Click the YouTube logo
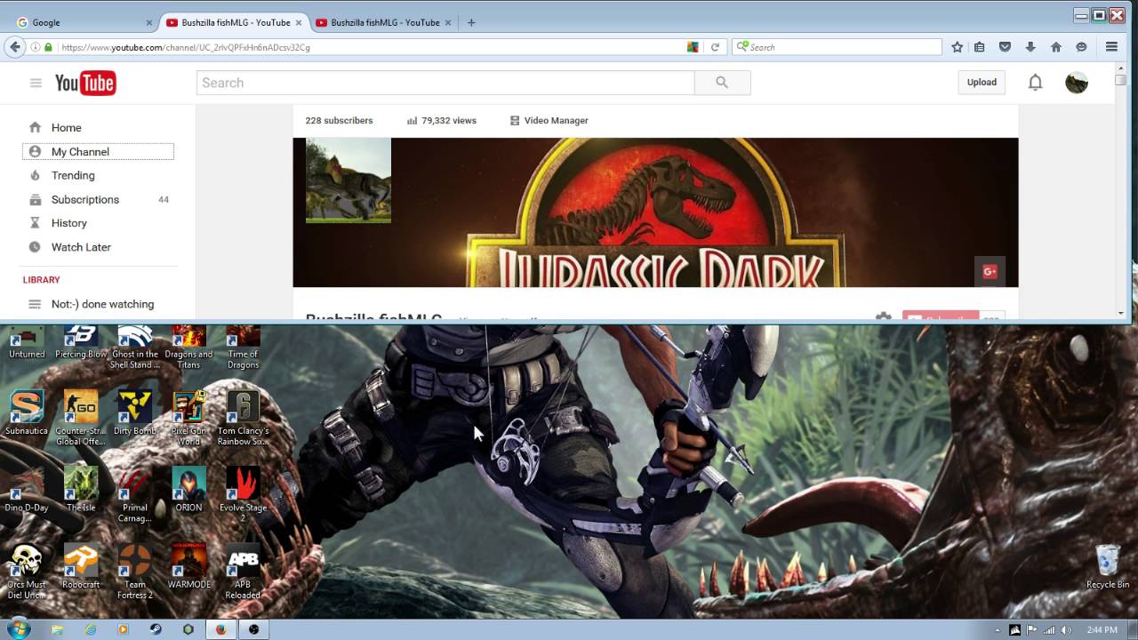1138x640 pixels. pos(85,83)
